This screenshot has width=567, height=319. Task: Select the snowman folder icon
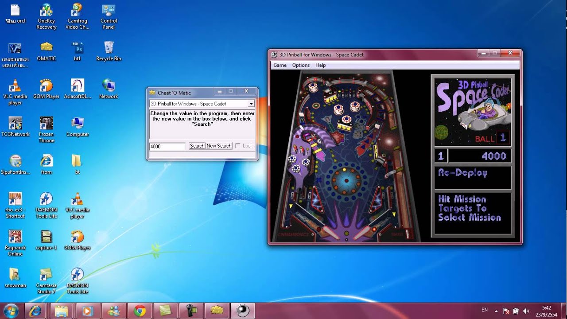coord(16,278)
